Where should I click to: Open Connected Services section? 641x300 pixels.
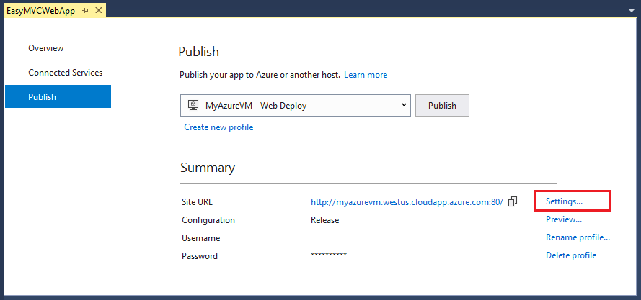pos(66,73)
